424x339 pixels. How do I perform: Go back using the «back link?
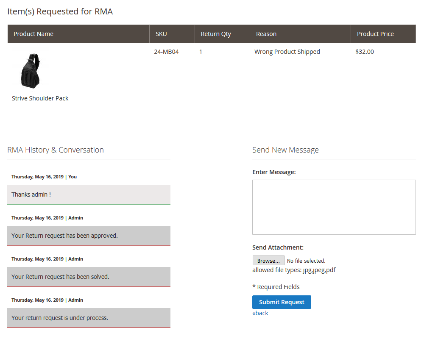tap(260, 313)
